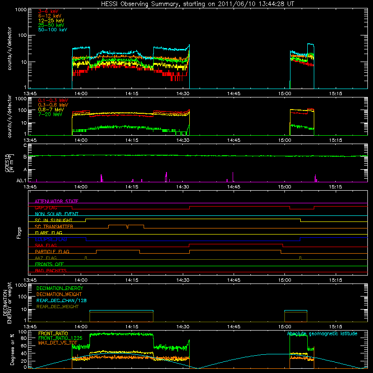The height and width of the screenshot is (373, 373).
Task: Click the 14:30 tick label under decimation plot
Action: [x=183, y=327]
